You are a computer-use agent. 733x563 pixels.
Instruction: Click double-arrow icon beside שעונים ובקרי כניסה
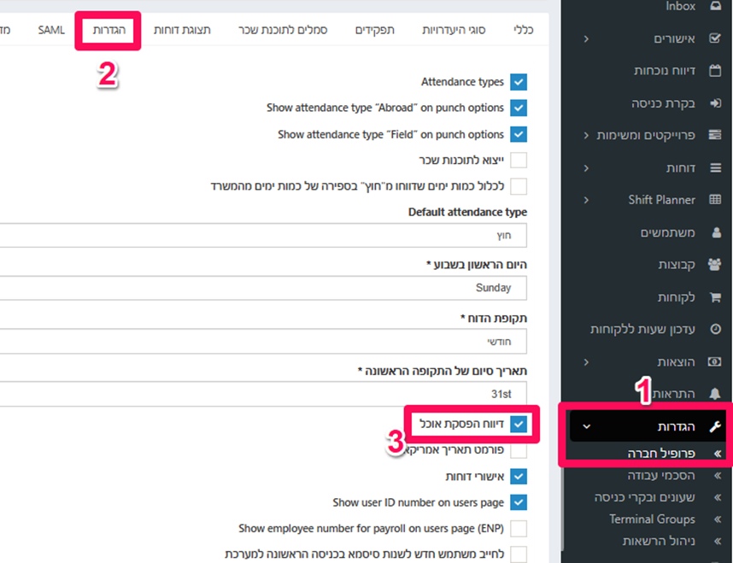click(x=718, y=497)
